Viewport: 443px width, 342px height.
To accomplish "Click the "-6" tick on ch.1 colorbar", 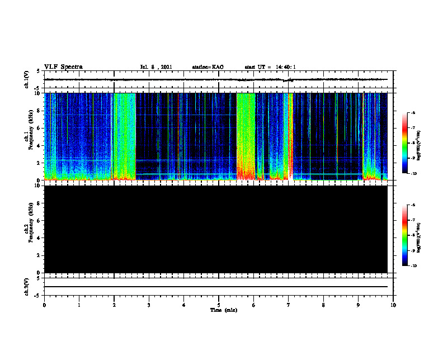I will [x=413, y=112].
